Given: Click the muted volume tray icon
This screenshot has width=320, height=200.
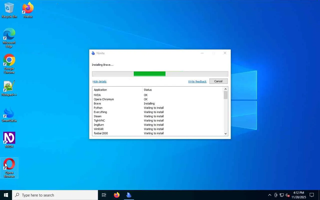Looking at the screenshot, I should click(287, 195).
